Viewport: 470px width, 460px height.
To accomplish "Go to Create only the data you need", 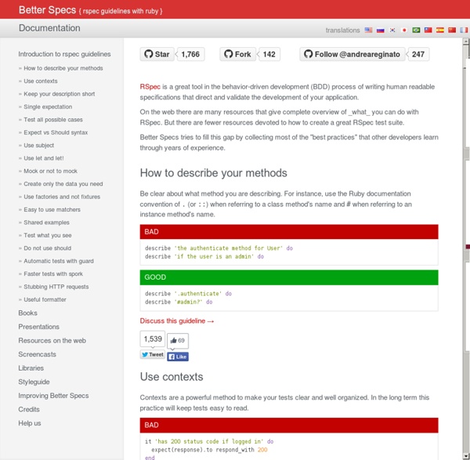I will (x=63, y=184).
